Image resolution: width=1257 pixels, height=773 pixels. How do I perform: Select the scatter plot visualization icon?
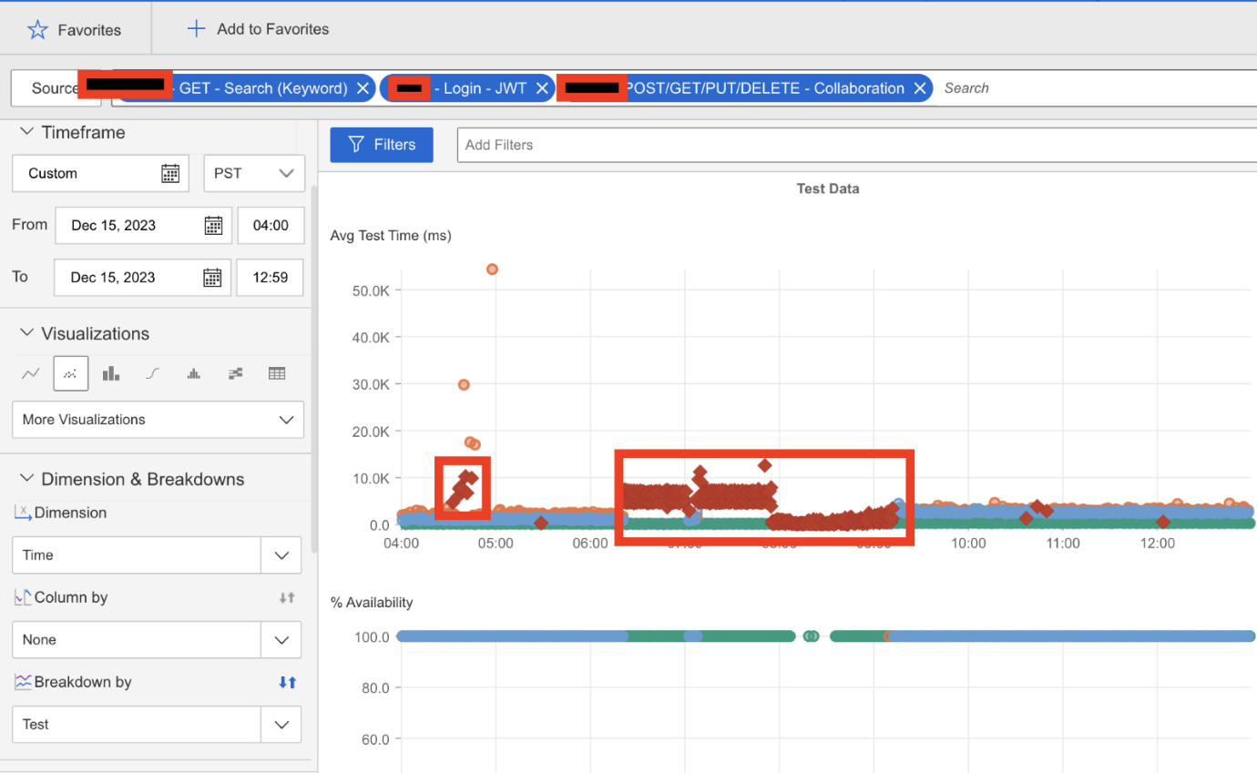[x=70, y=373]
